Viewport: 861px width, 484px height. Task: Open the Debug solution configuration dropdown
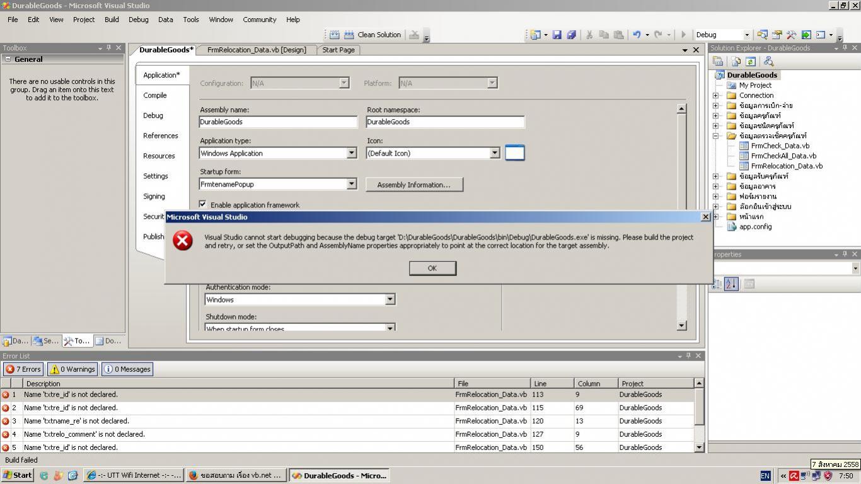[x=746, y=35]
